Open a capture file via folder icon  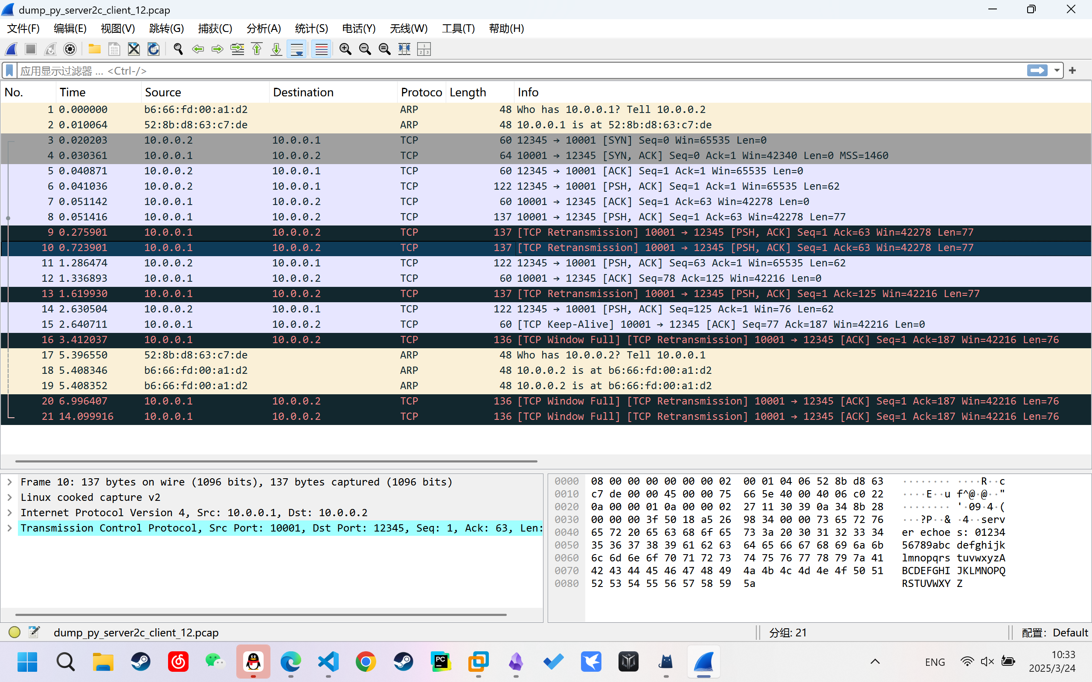pyautogui.click(x=94, y=49)
